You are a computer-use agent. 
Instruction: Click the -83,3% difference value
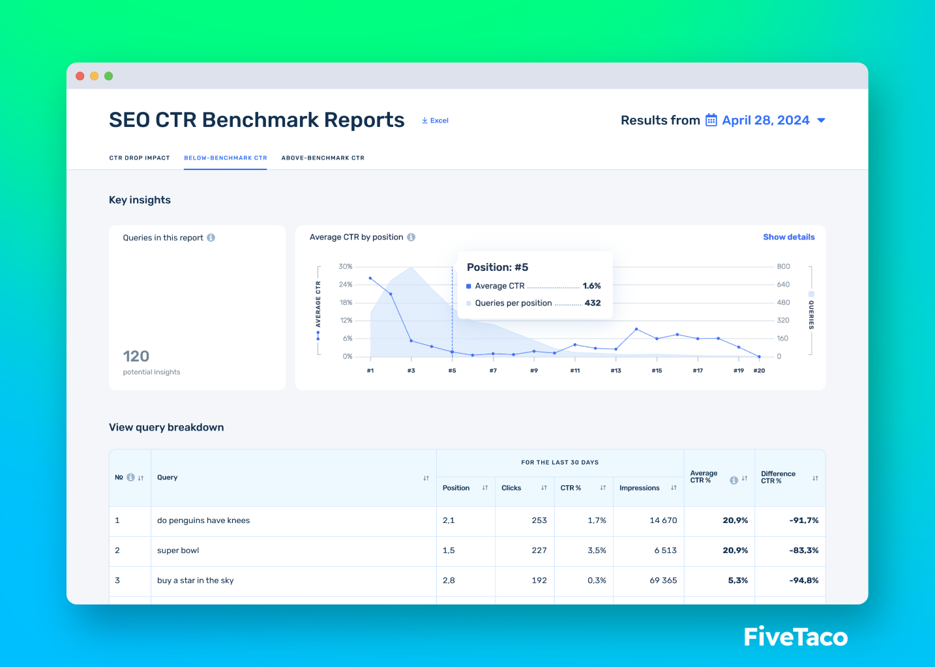[x=804, y=550]
